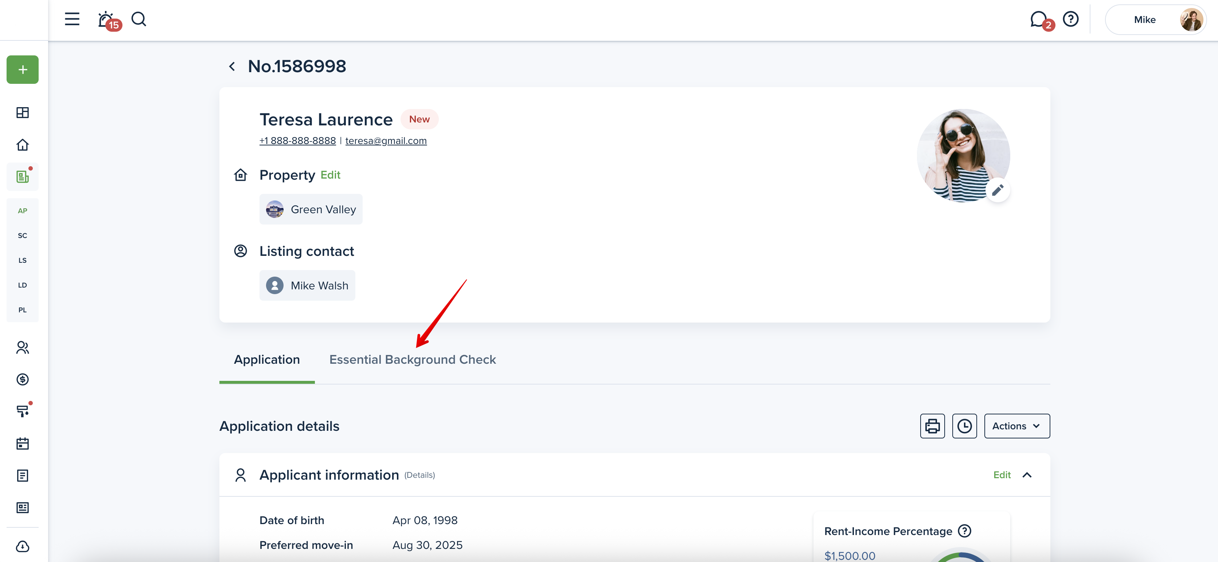The image size is (1218, 562).
Task: Click the Teresa Laurence name heading
Action: click(326, 120)
